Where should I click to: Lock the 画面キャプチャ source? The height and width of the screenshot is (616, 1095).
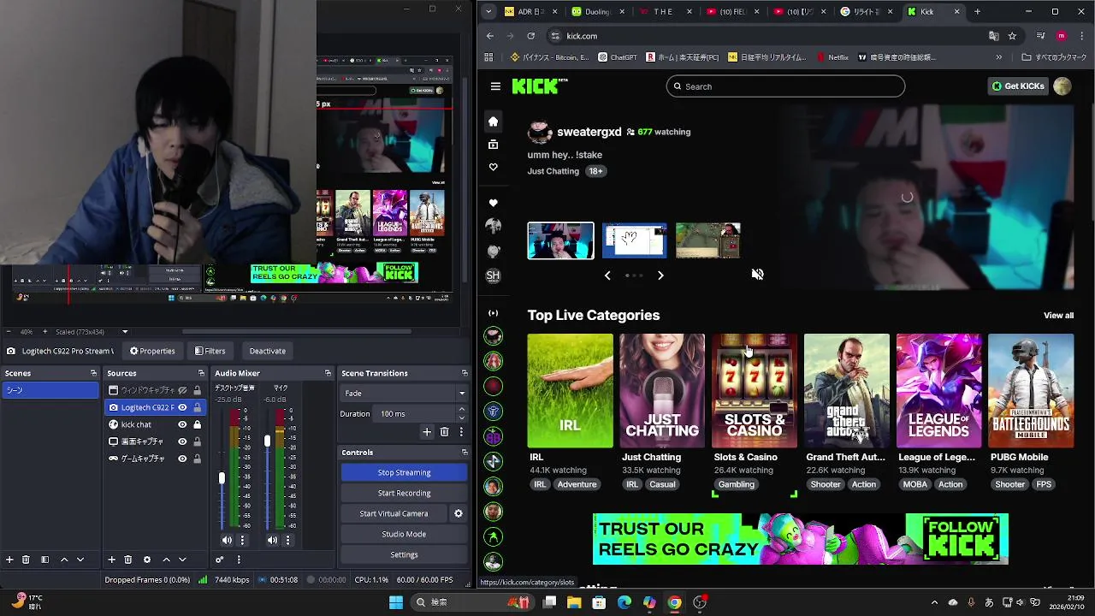tap(197, 441)
